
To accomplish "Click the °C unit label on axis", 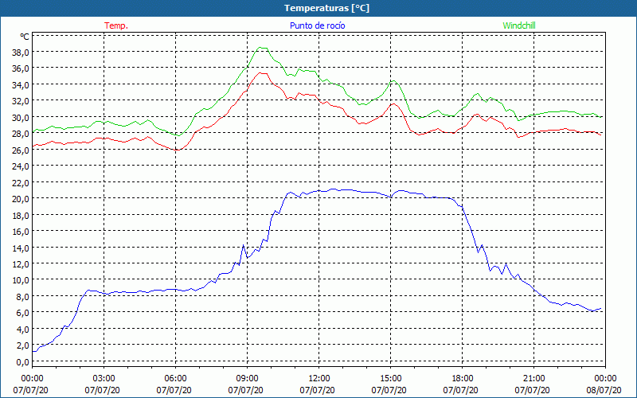I will pos(25,37).
